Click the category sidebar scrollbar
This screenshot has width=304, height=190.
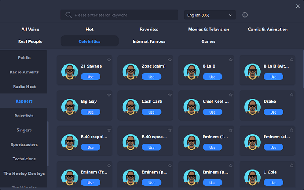point(48,144)
